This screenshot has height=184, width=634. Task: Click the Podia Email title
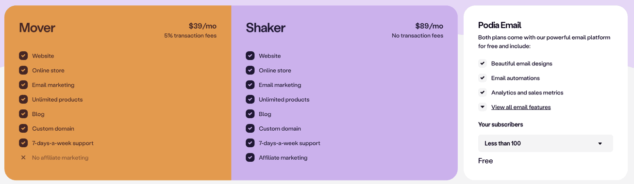(500, 25)
